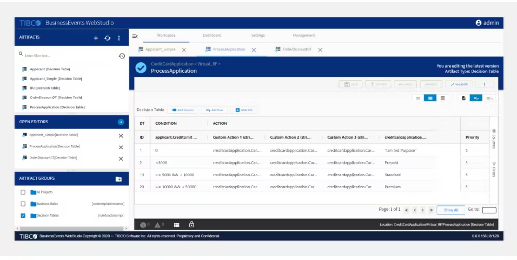Go to last page of table
Screen dimensions: 517x260
[x=431, y=210]
